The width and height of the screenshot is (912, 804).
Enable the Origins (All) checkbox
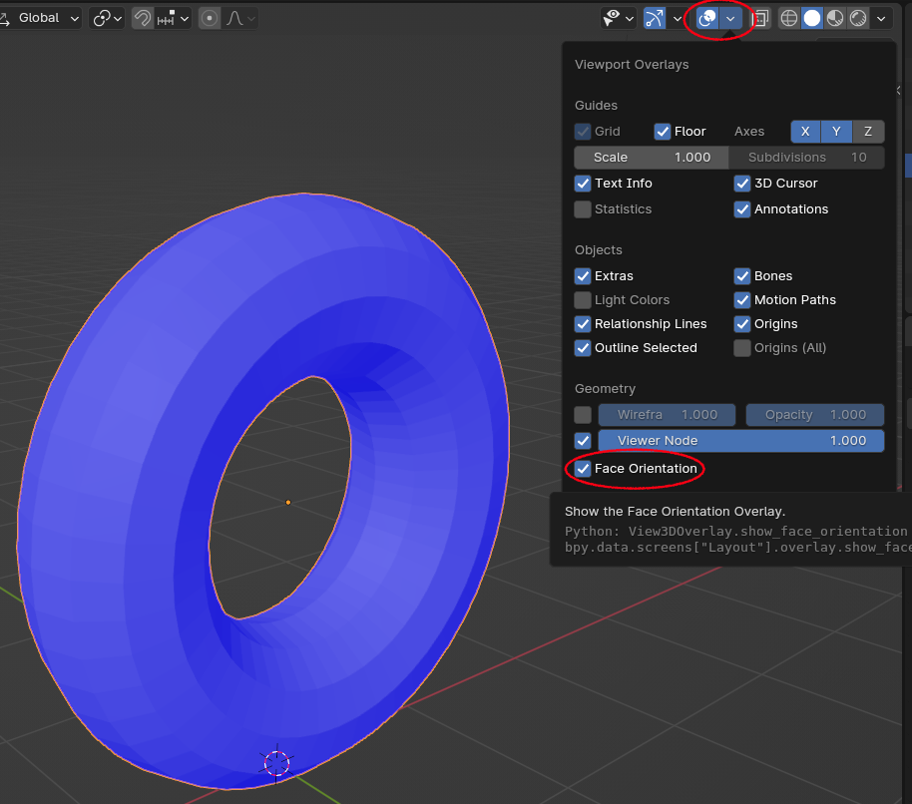click(x=742, y=348)
